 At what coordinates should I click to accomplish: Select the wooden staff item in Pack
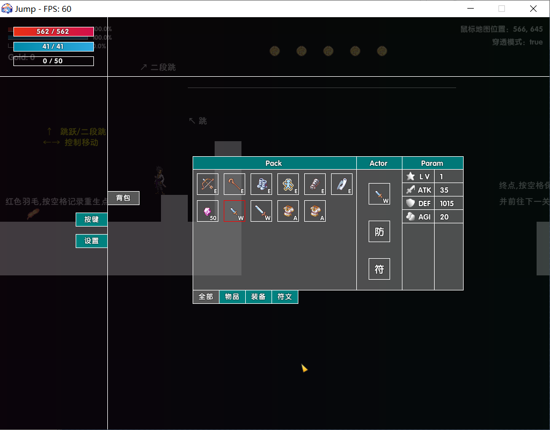[234, 184]
